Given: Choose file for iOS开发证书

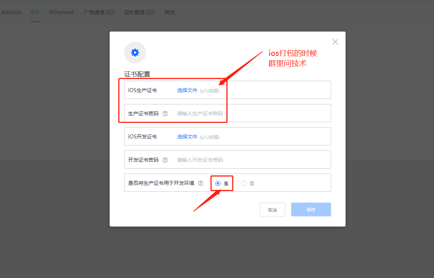Looking at the screenshot, I should pyautogui.click(x=187, y=137).
